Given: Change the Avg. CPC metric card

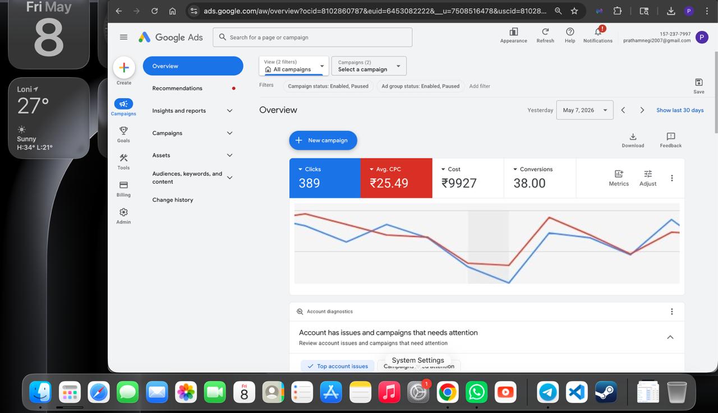Looking at the screenshot, I should coord(397,178).
